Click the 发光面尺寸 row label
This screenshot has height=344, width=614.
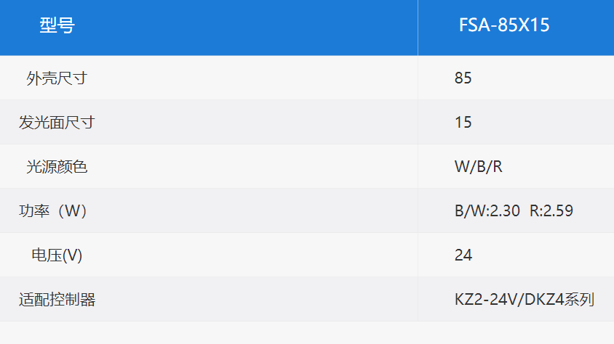(x=57, y=122)
